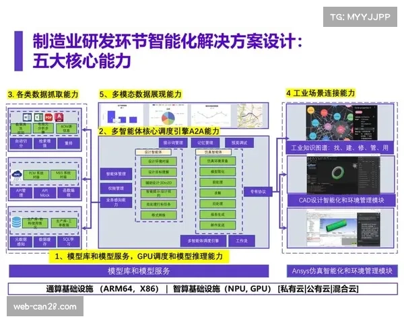Click the Ansys仿真智能化和环境管理模块 bar
404x323 pixels.
click(342, 271)
